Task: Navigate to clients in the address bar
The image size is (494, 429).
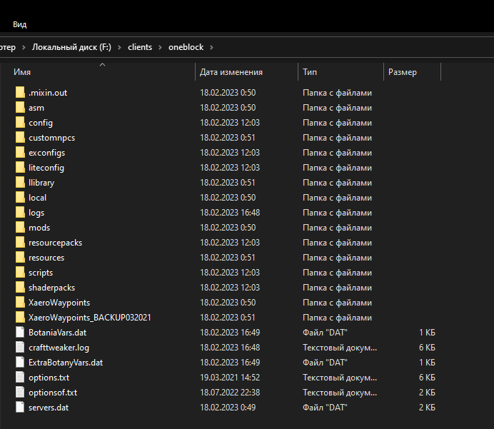Action: click(x=140, y=47)
